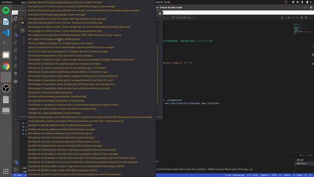Open system tray network volume menu

coord(302,2)
